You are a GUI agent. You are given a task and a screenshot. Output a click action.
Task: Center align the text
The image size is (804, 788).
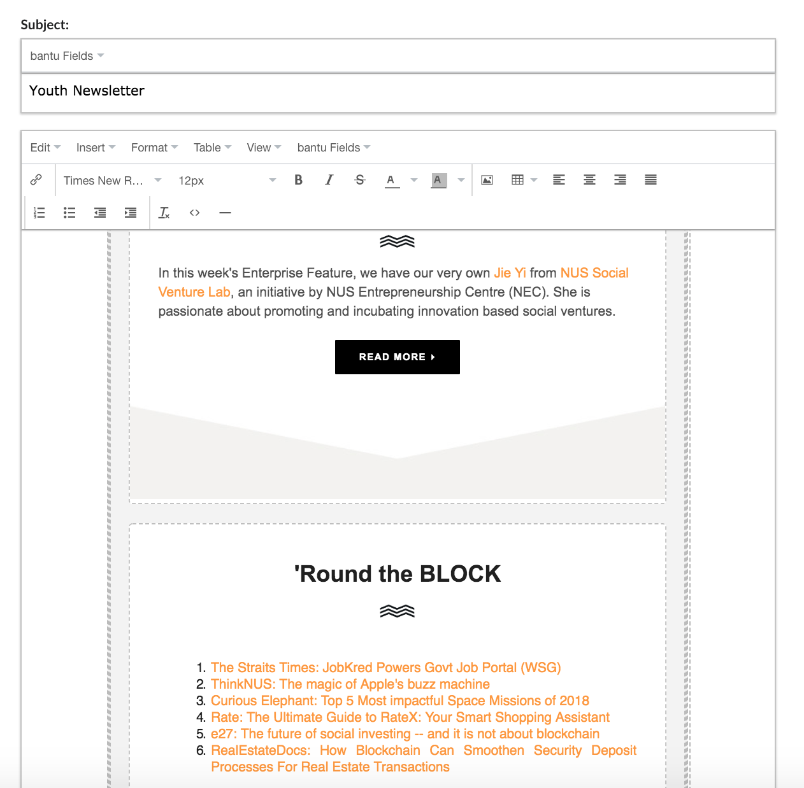(x=589, y=180)
